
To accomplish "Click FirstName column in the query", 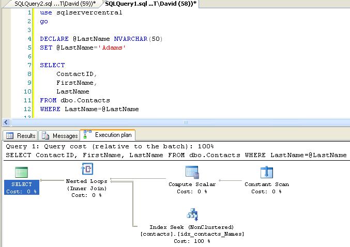I will tap(75, 83).
